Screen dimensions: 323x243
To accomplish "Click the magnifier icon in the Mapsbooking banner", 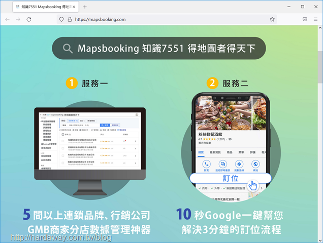I will (68, 49).
